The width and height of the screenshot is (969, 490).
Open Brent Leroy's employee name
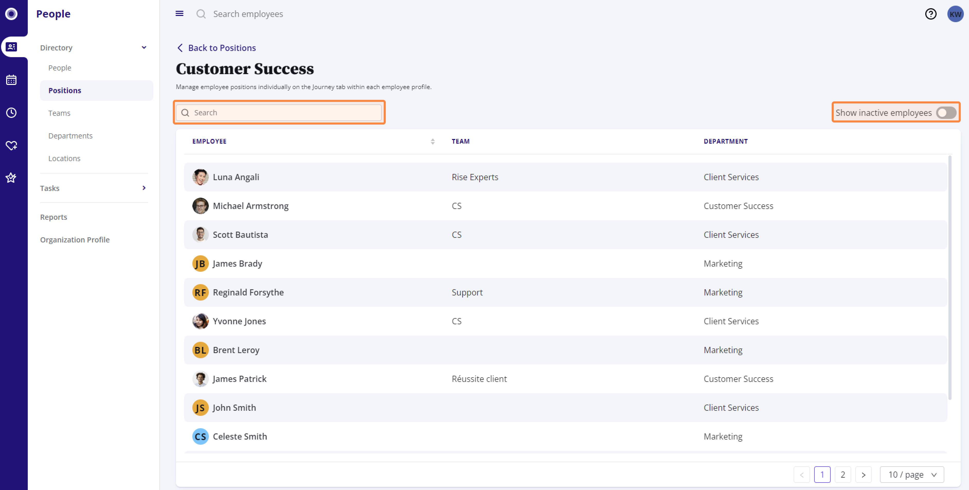click(236, 350)
